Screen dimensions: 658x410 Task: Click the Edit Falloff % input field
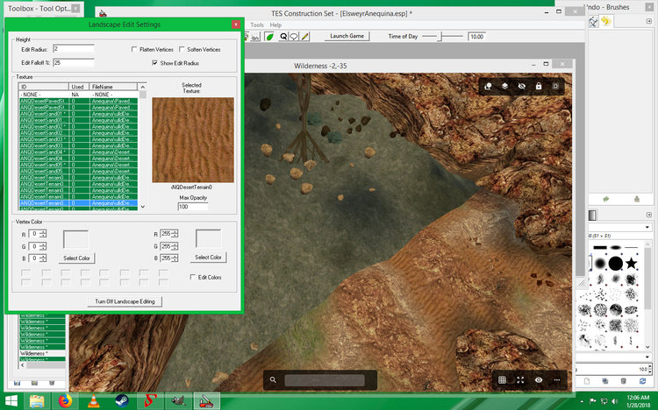click(x=74, y=63)
